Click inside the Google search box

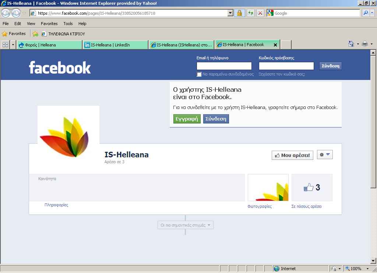(x=317, y=13)
